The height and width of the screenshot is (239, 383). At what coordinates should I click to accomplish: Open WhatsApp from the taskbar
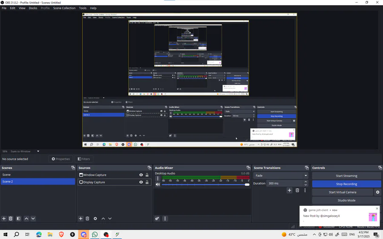[95, 234]
